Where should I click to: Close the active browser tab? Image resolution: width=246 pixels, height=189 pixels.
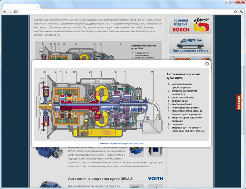point(38,7)
